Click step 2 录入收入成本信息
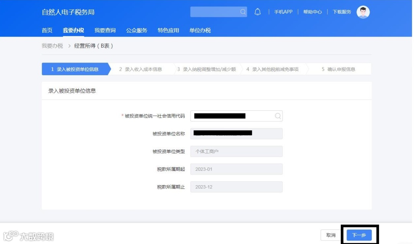The image size is (414, 244). tap(140, 69)
